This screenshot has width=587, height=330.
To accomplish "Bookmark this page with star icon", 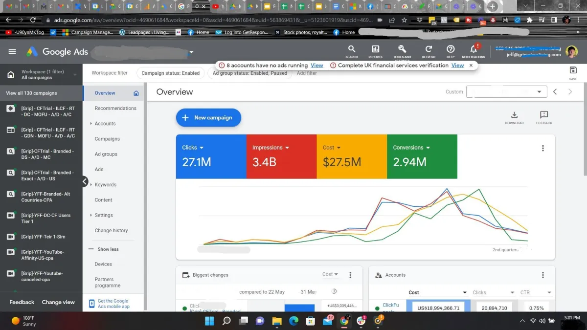I will pyautogui.click(x=404, y=20).
